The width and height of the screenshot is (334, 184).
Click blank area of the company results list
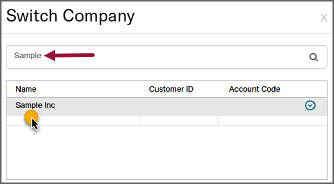[167, 152]
